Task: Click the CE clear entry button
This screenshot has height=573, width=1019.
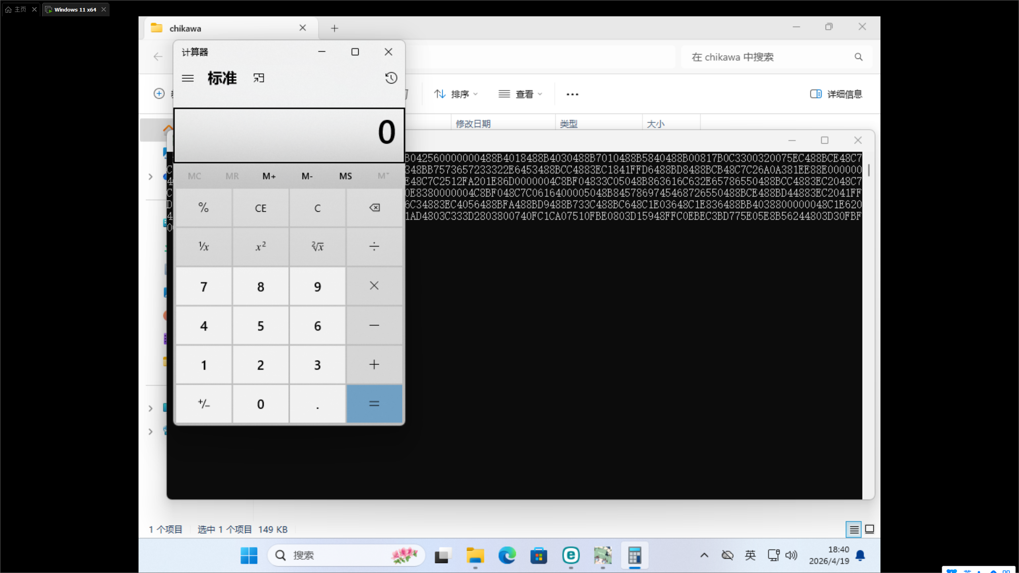Action: (x=260, y=208)
